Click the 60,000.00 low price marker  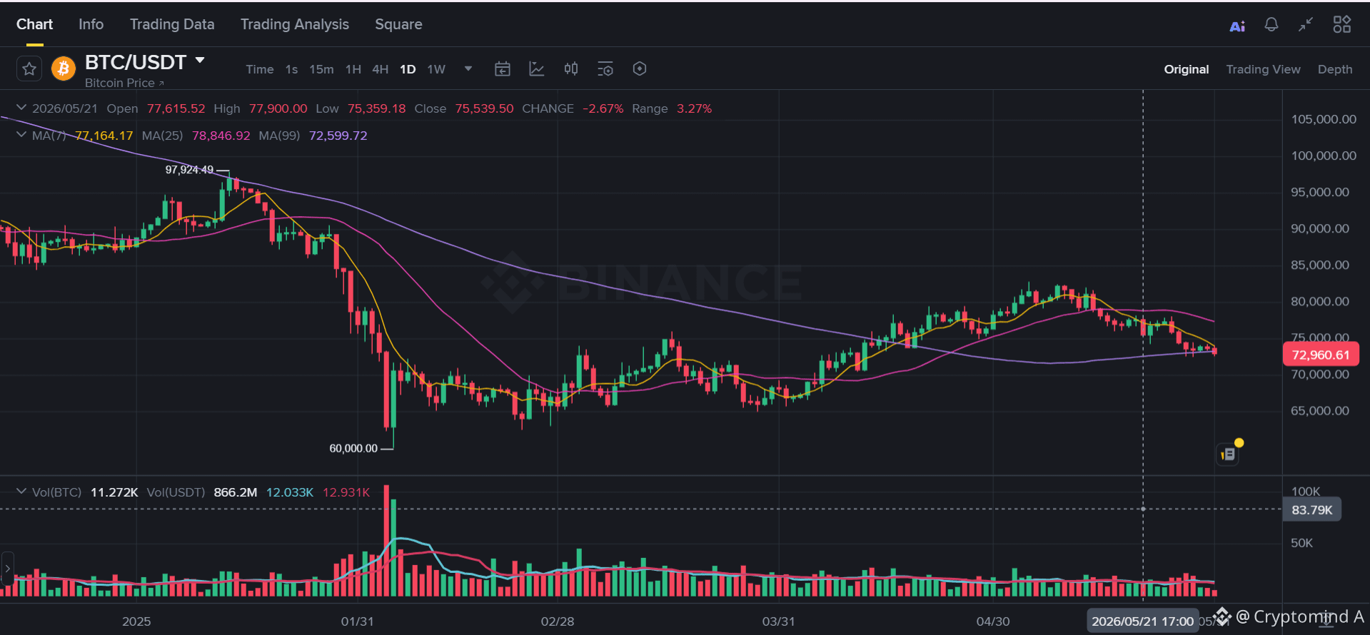click(353, 448)
